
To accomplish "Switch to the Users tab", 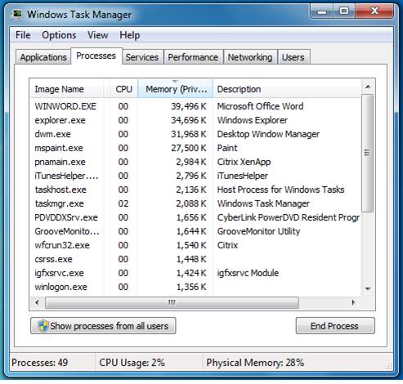I will click(x=293, y=57).
